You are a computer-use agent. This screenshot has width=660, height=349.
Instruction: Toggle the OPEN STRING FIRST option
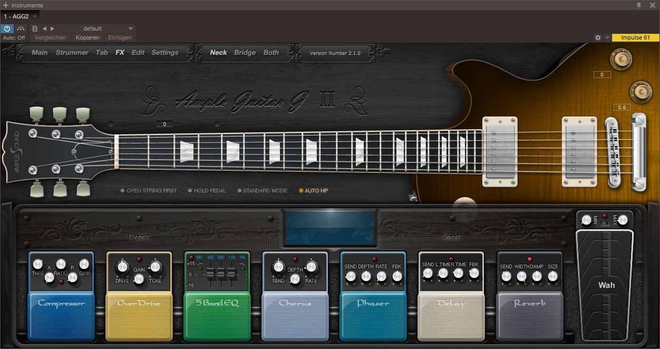149,191
